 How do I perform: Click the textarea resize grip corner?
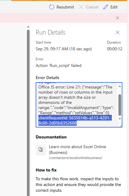tap(121, 126)
